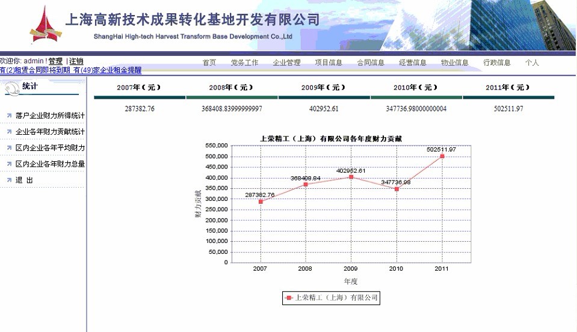
Task: Click the company name banner title
Action: pos(193,19)
